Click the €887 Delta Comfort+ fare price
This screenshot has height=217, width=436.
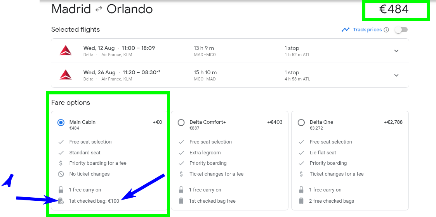click(x=195, y=128)
